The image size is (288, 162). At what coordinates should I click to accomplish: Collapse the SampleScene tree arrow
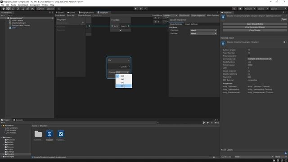point(6,18)
